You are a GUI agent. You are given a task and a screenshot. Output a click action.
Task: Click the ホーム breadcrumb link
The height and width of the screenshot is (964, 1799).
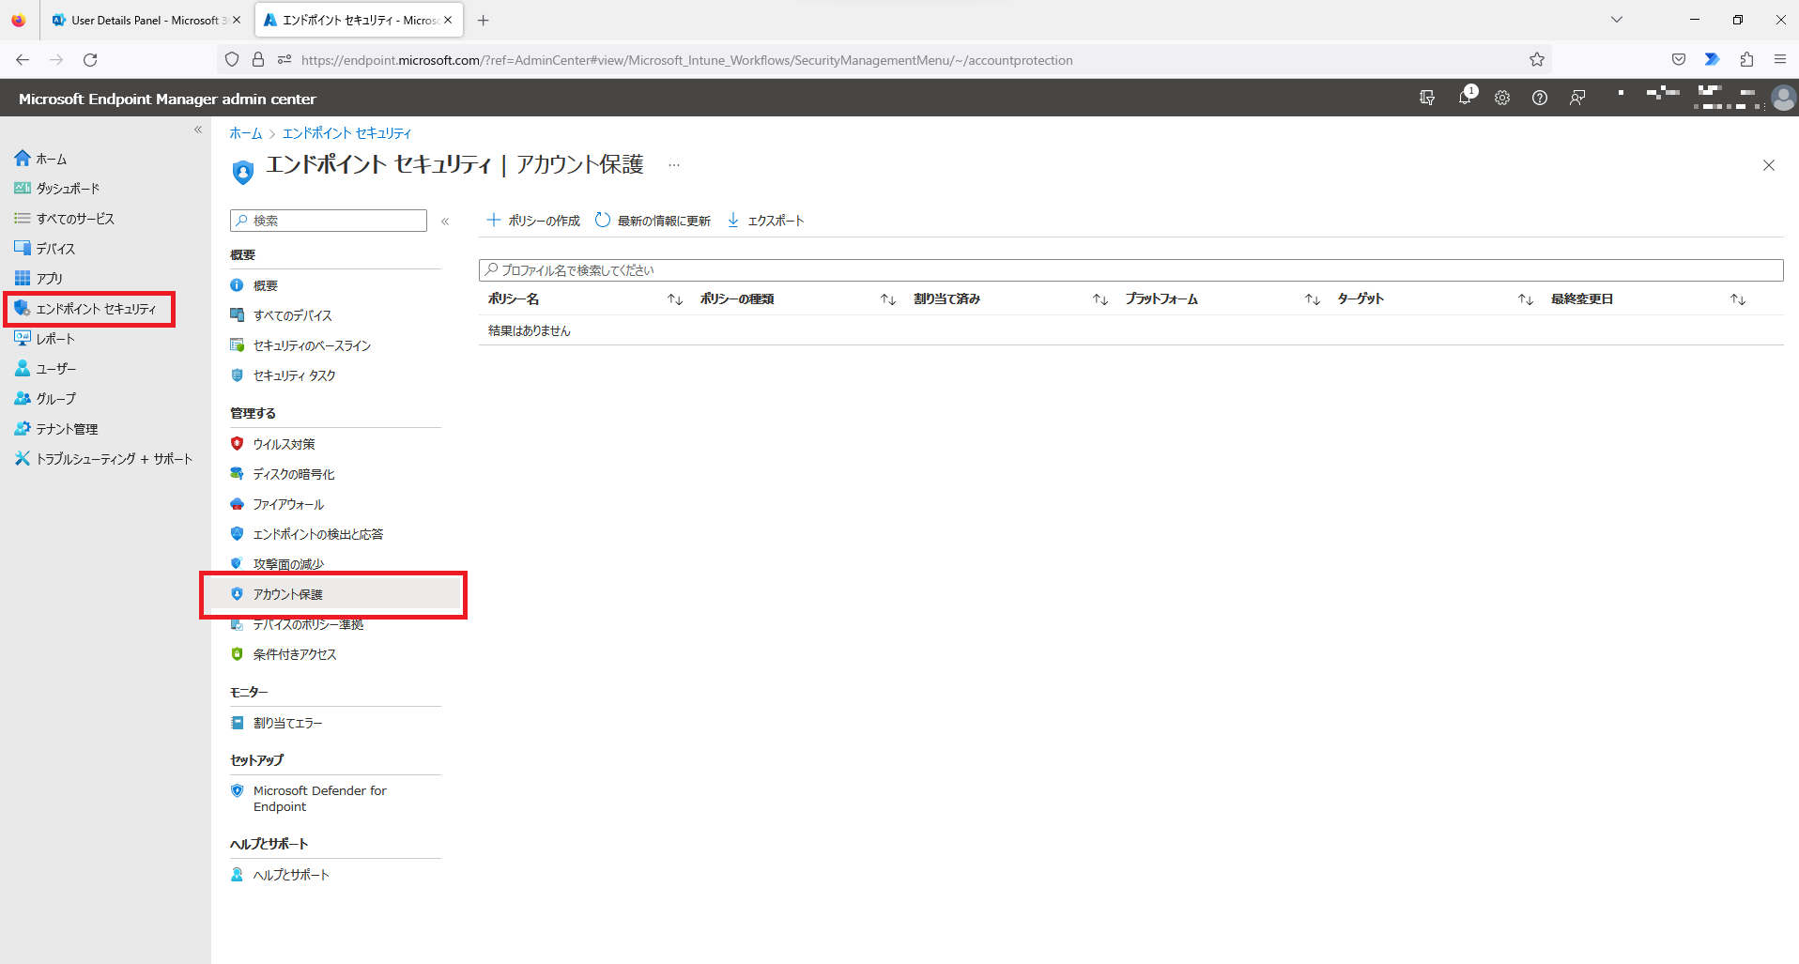coord(245,133)
